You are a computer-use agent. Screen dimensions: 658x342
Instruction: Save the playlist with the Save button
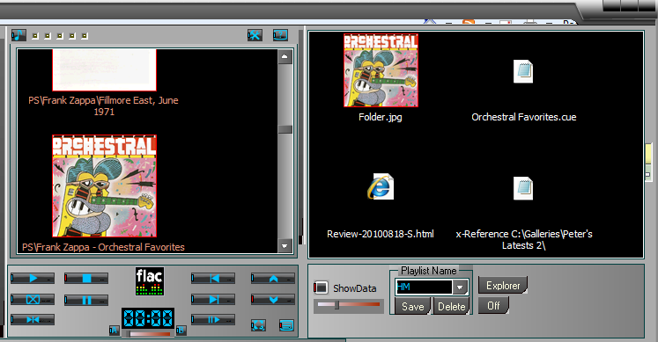click(412, 307)
